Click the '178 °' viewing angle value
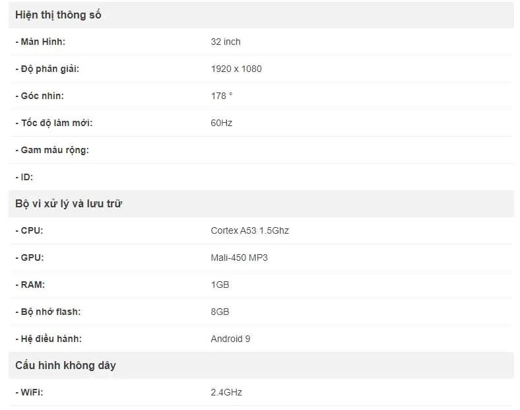 pyautogui.click(x=222, y=96)
